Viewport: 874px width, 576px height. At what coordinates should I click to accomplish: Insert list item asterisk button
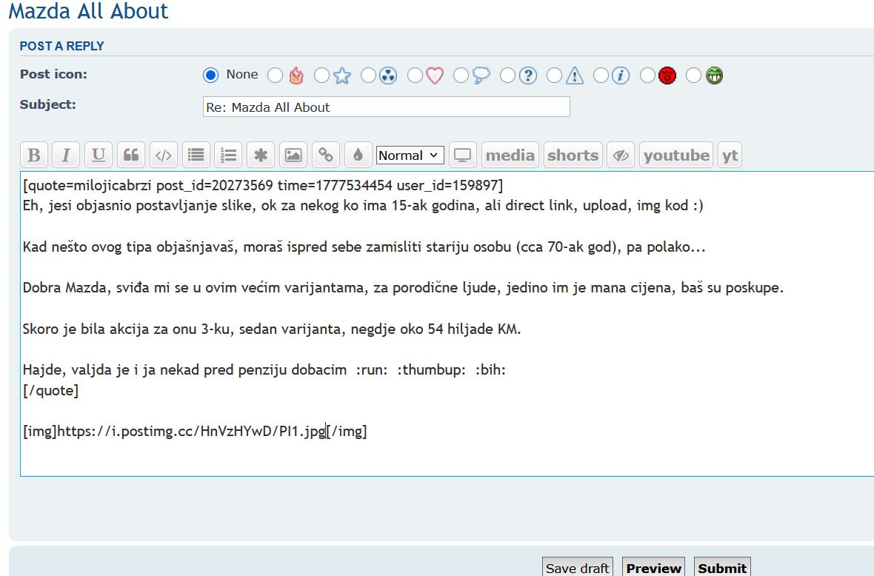[x=260, y=155]
